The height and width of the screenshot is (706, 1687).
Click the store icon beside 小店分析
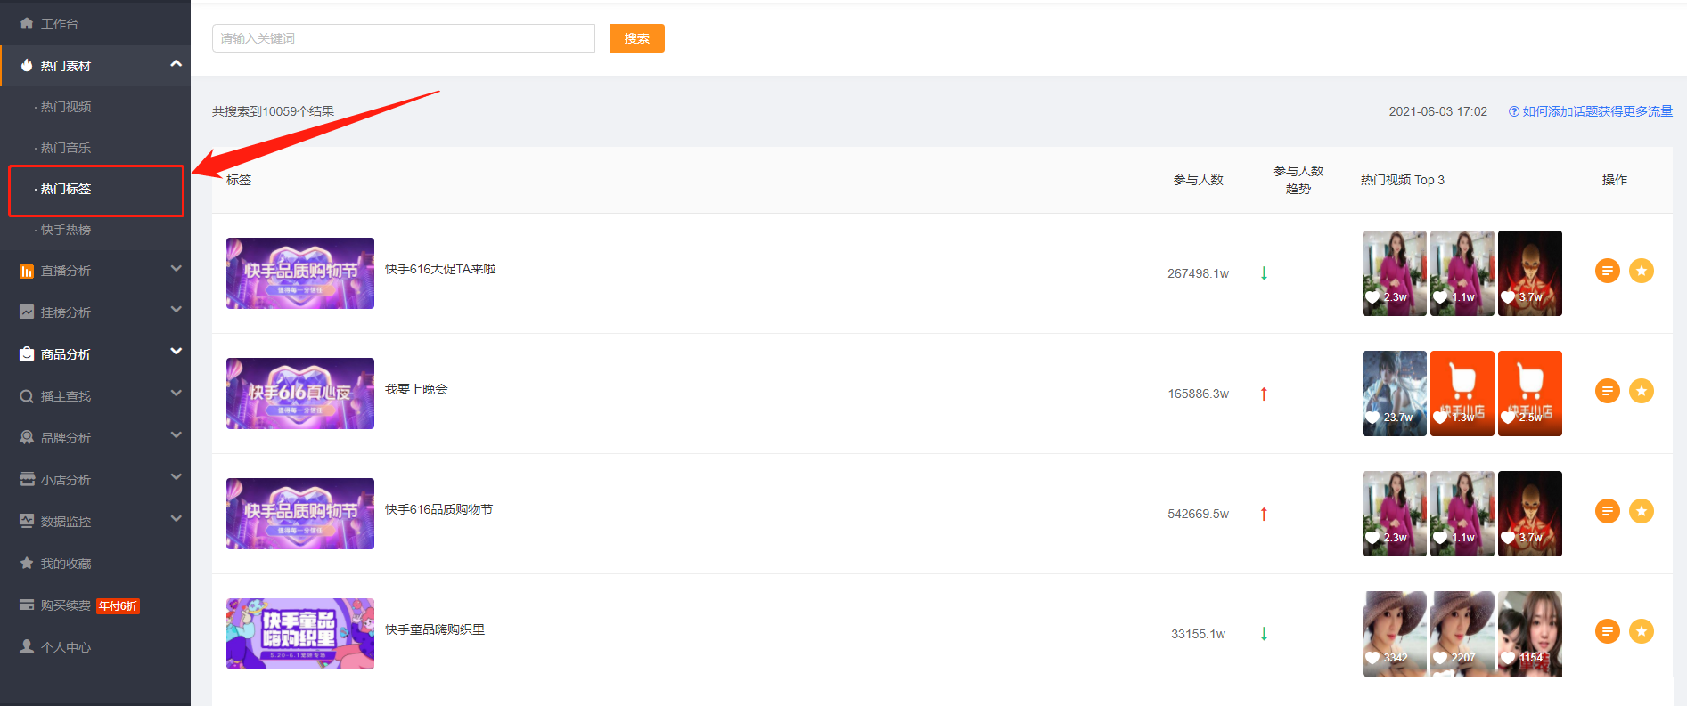point(27,479)
